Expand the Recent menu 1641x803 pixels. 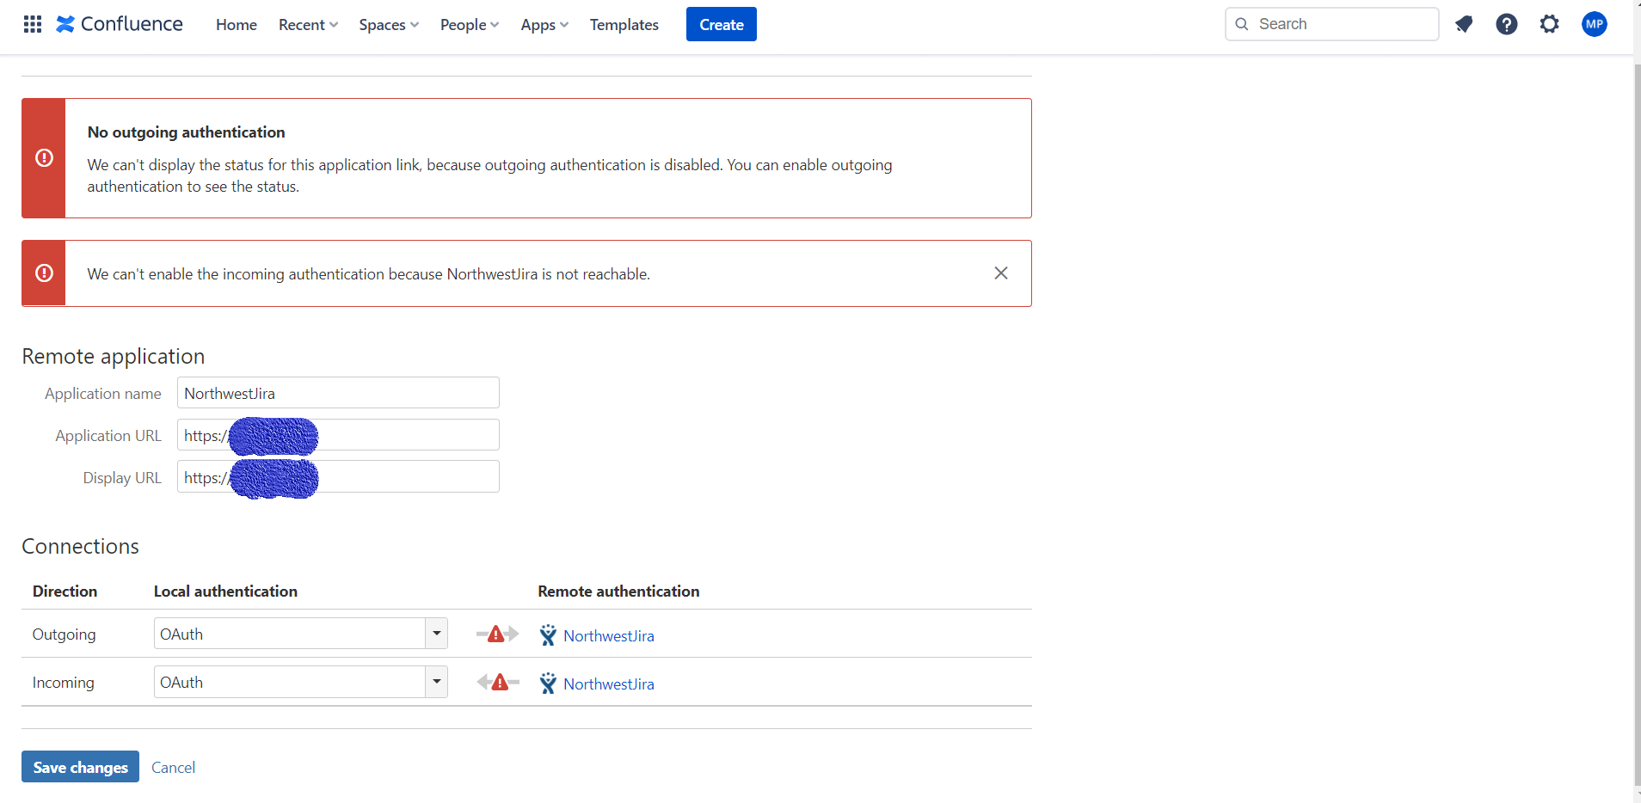point(308,25)
